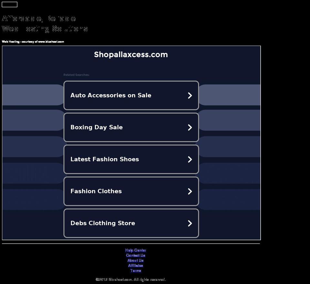The width and height of the screenshot is (310, 284).
Task: Click the chevron arrow beside Boxing Day Sale
Action: point(190,127)
